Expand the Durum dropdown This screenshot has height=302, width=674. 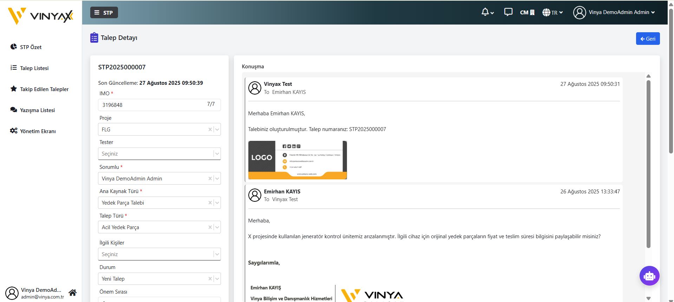[x=217, y=279]
